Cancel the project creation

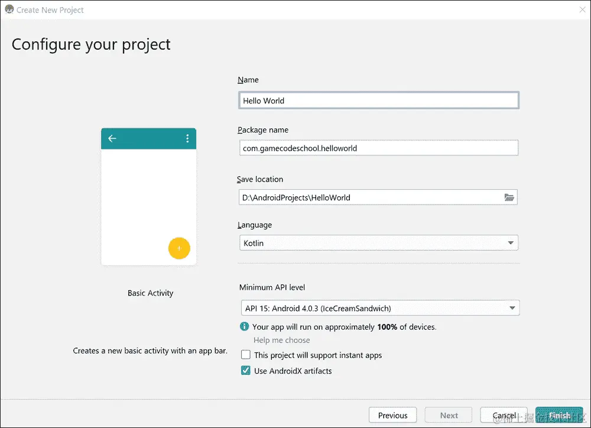tap(504, 415)
